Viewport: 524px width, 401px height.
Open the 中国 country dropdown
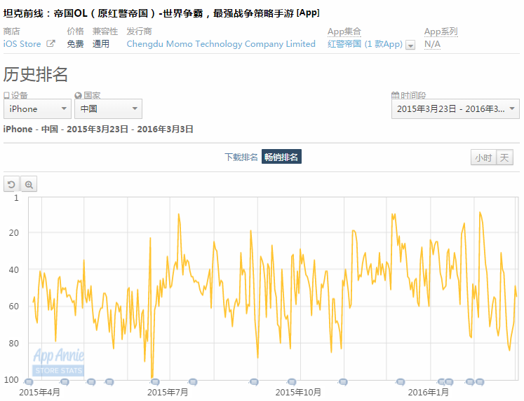tap(108, 108)
